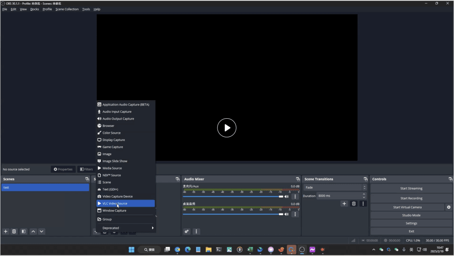This screenshot has width=454, height=256.
Task: Open the Tools menu
Action: (86, 9)
